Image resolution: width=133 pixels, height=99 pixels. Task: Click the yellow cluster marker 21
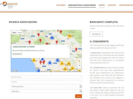coord(72,68)
